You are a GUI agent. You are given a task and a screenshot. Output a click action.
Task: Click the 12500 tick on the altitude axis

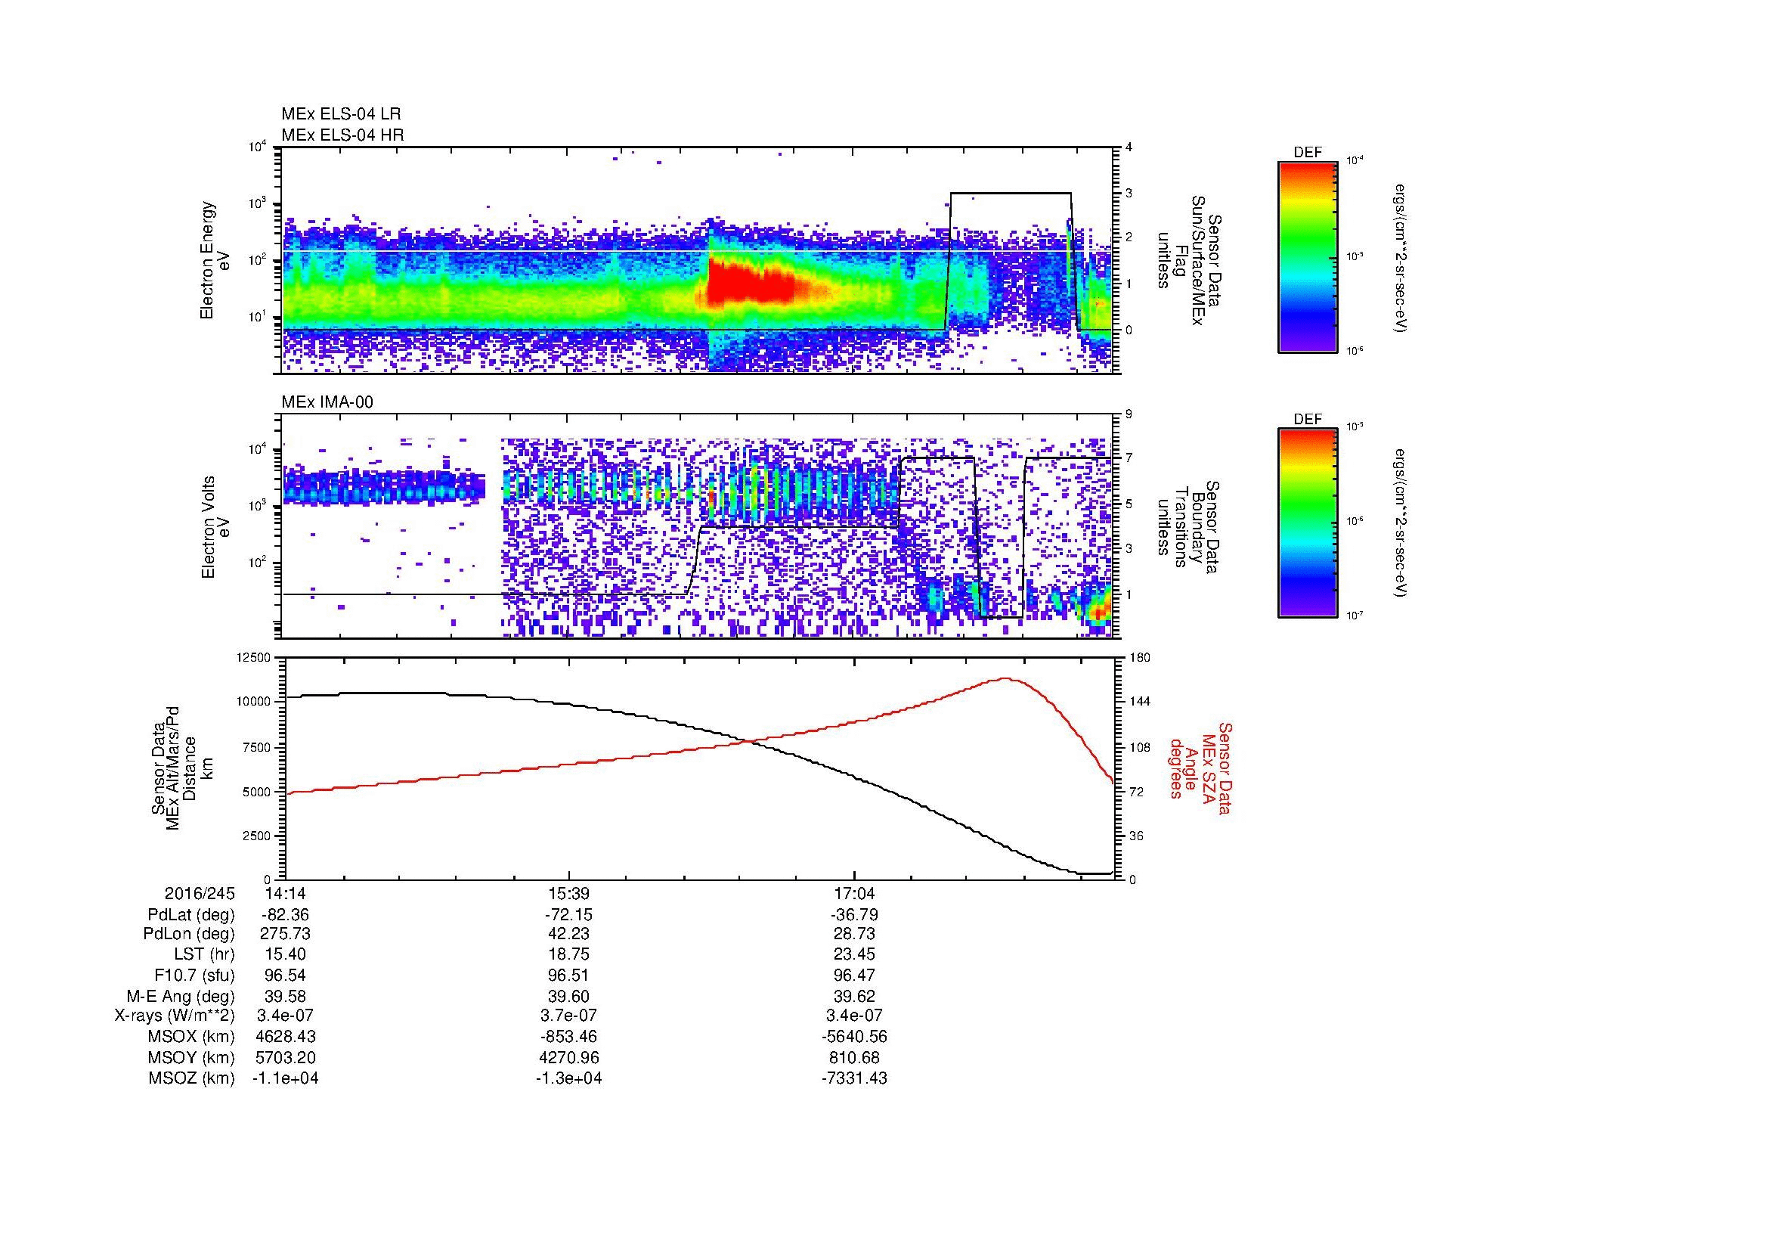[254, 658]
